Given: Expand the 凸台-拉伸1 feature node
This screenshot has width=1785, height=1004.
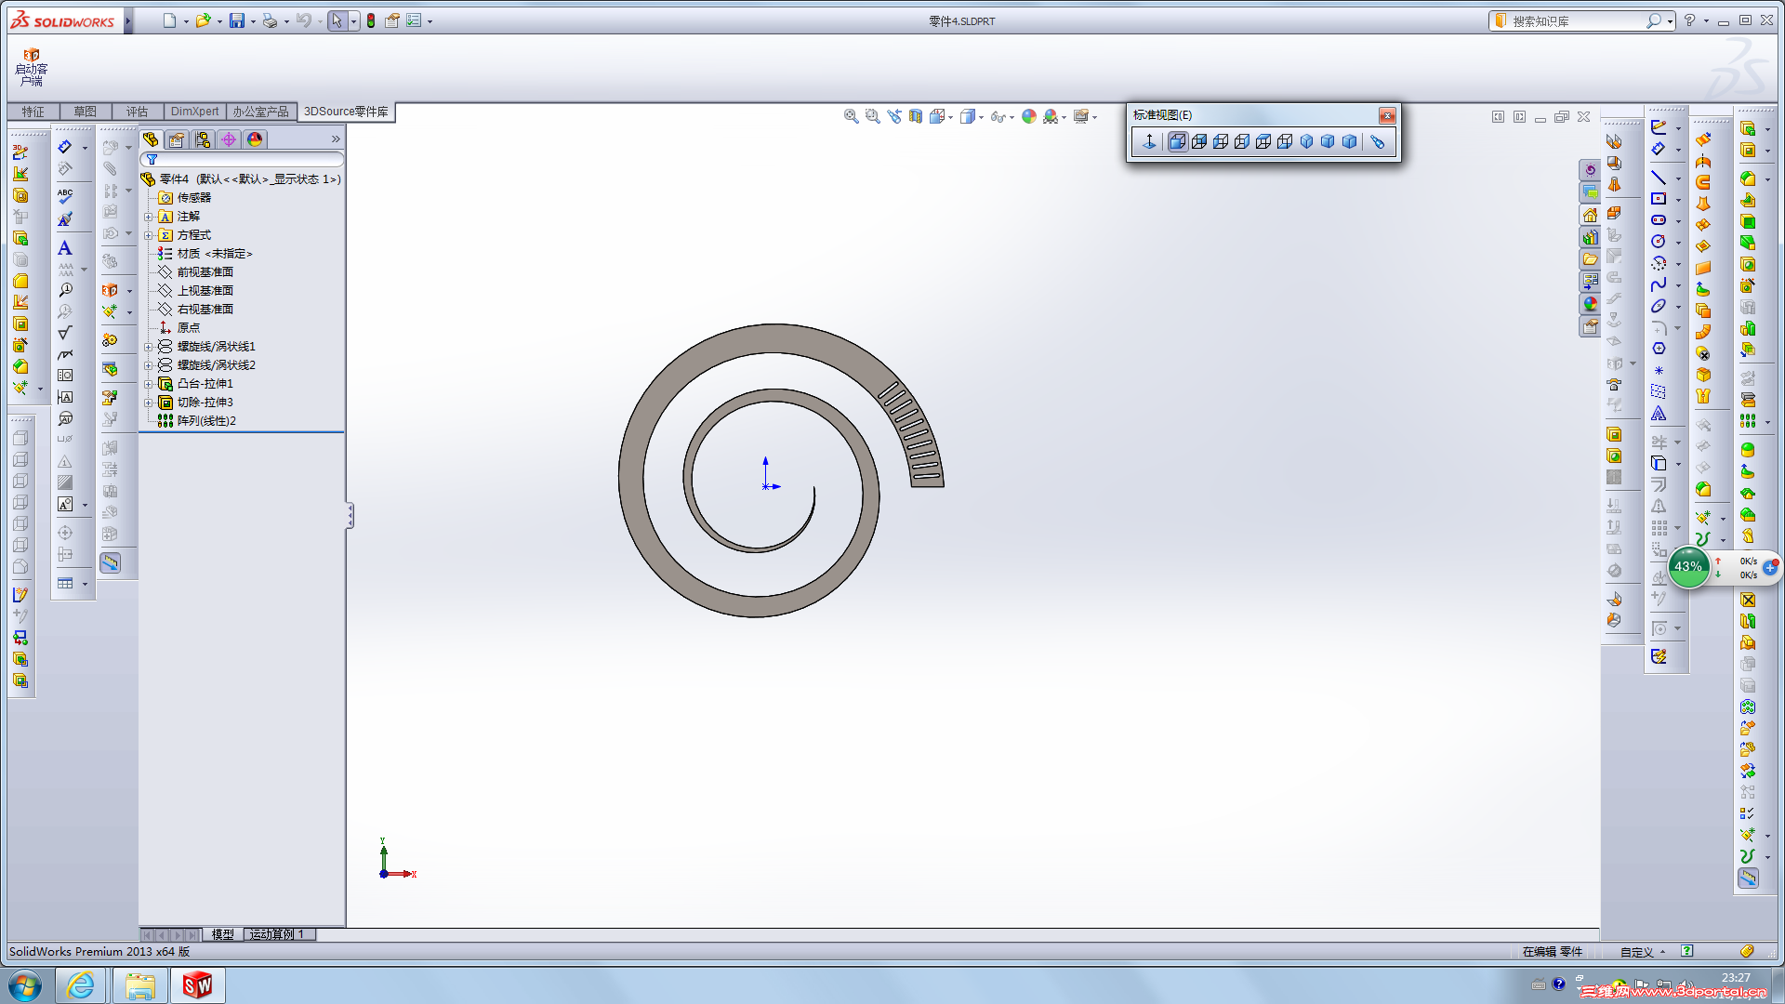Looking at the screenshot, I should [148, 384].
